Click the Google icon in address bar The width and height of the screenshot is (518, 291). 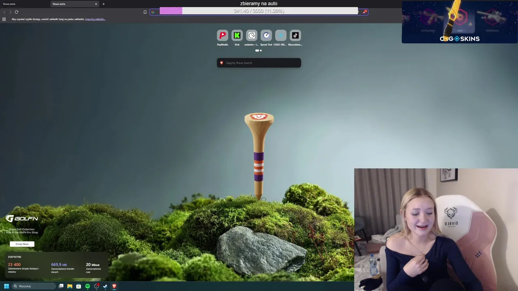pos(153,12)
